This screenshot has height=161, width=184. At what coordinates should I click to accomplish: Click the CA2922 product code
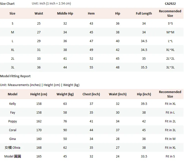point(170,4)
